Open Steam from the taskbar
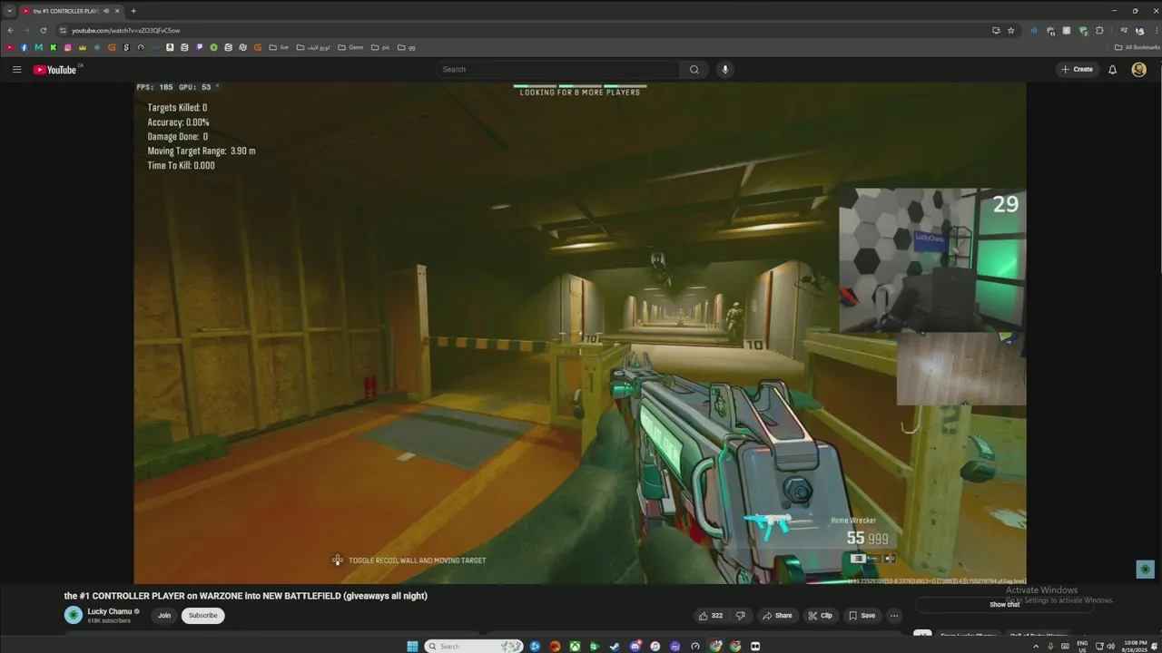 point(615,646)
